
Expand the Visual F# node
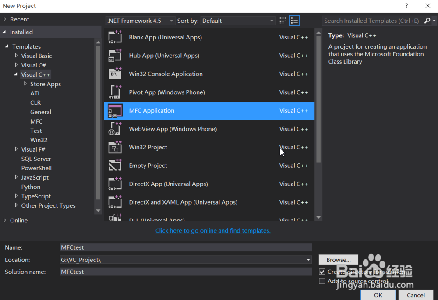pos(16,149)
